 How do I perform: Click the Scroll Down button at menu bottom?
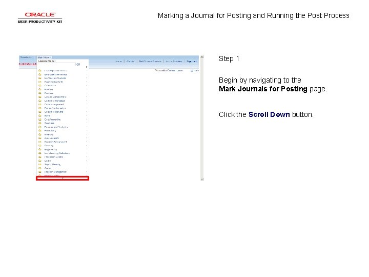(x=63, y=179)
